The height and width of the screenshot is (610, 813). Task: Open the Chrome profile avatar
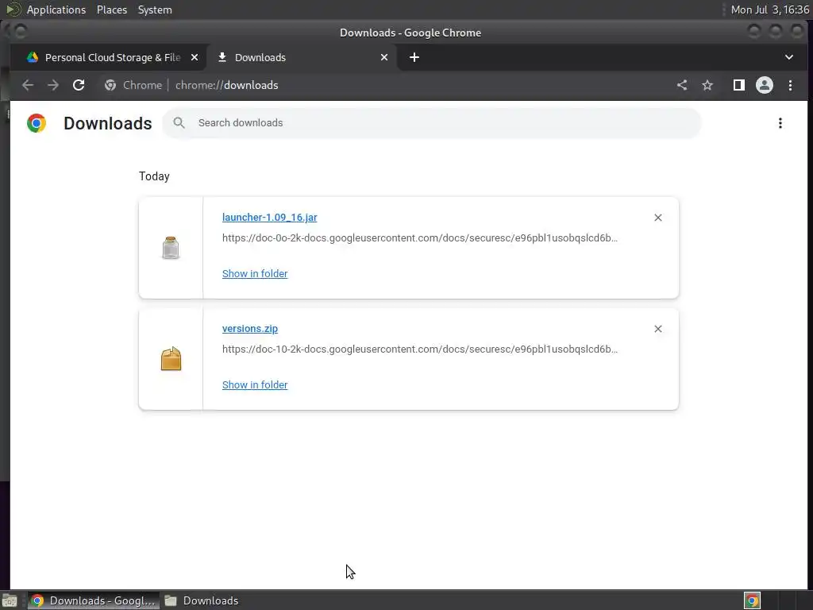coord(765,85)
